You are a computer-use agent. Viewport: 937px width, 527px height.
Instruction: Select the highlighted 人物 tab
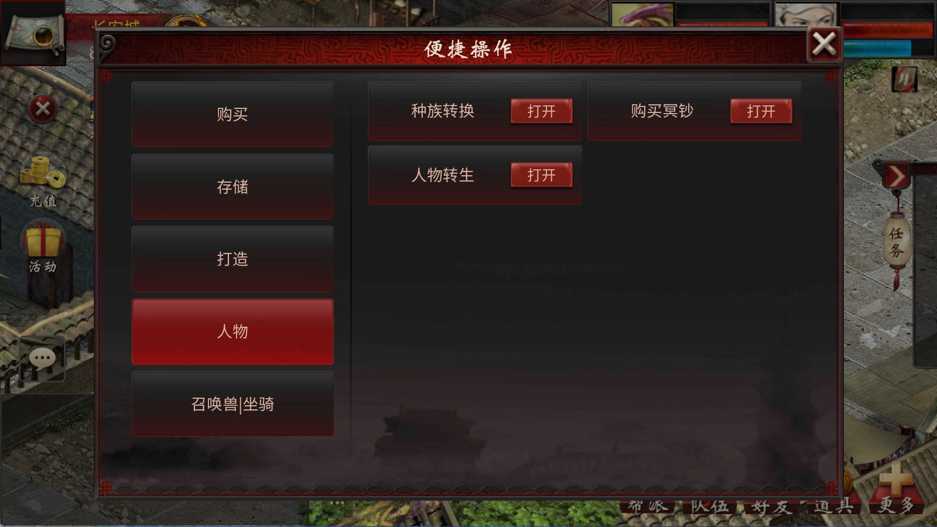tap(232, 331)
